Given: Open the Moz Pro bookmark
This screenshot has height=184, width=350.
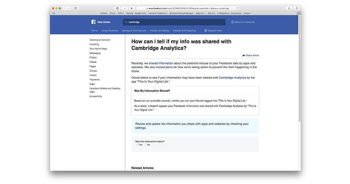Looking at the screenshot, I should click(211, 13).
